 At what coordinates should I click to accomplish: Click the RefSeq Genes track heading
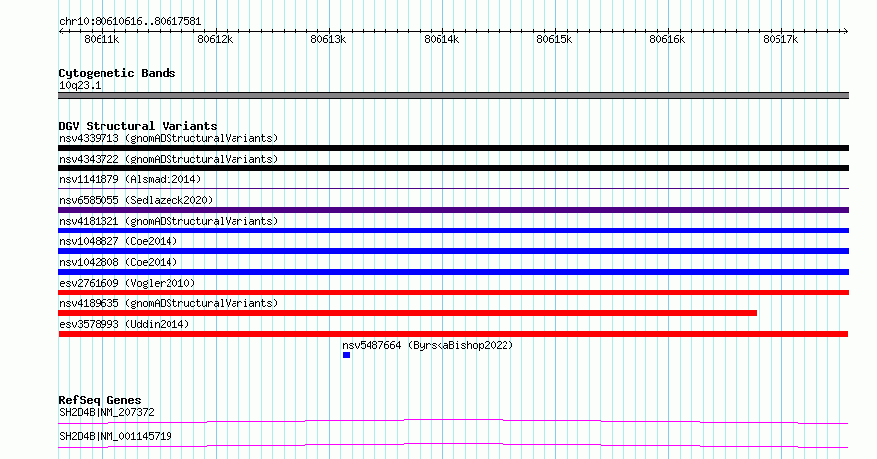[100, 400]
